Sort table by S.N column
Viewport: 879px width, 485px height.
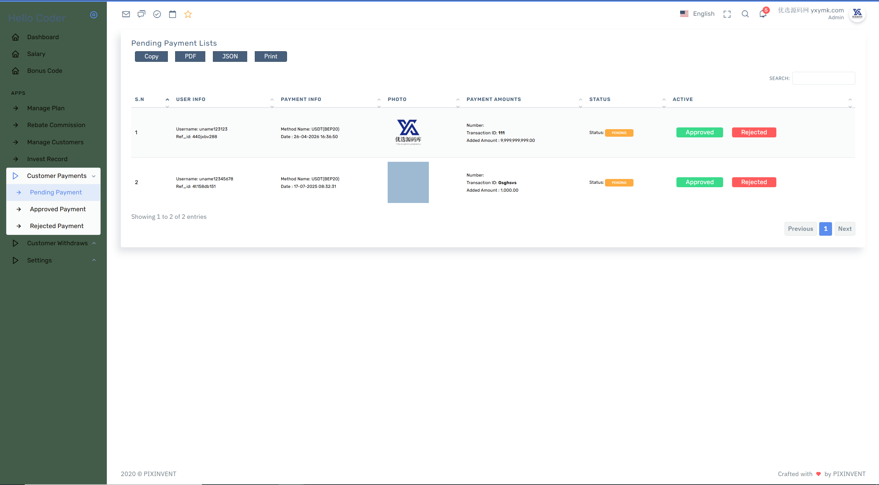click(x=152, y=99)
